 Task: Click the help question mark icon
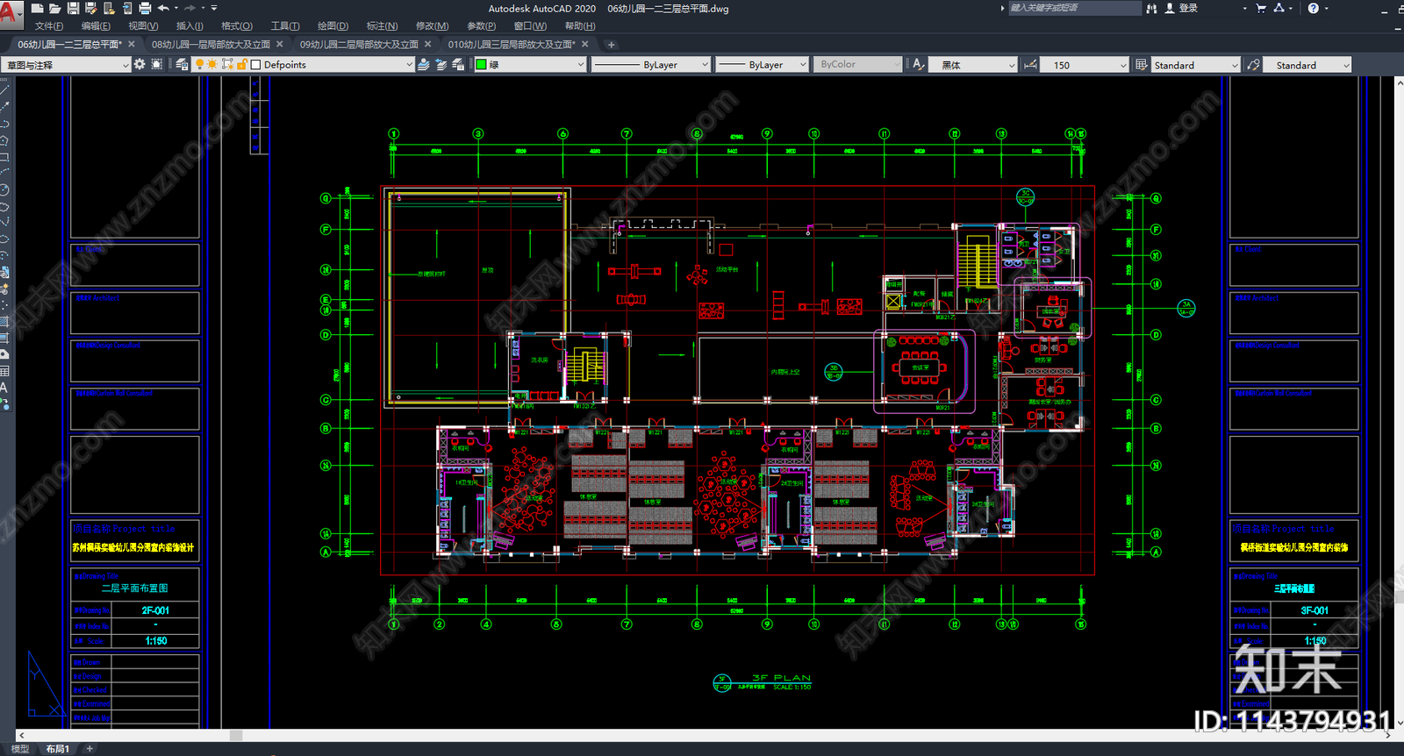pos(1313,8)
